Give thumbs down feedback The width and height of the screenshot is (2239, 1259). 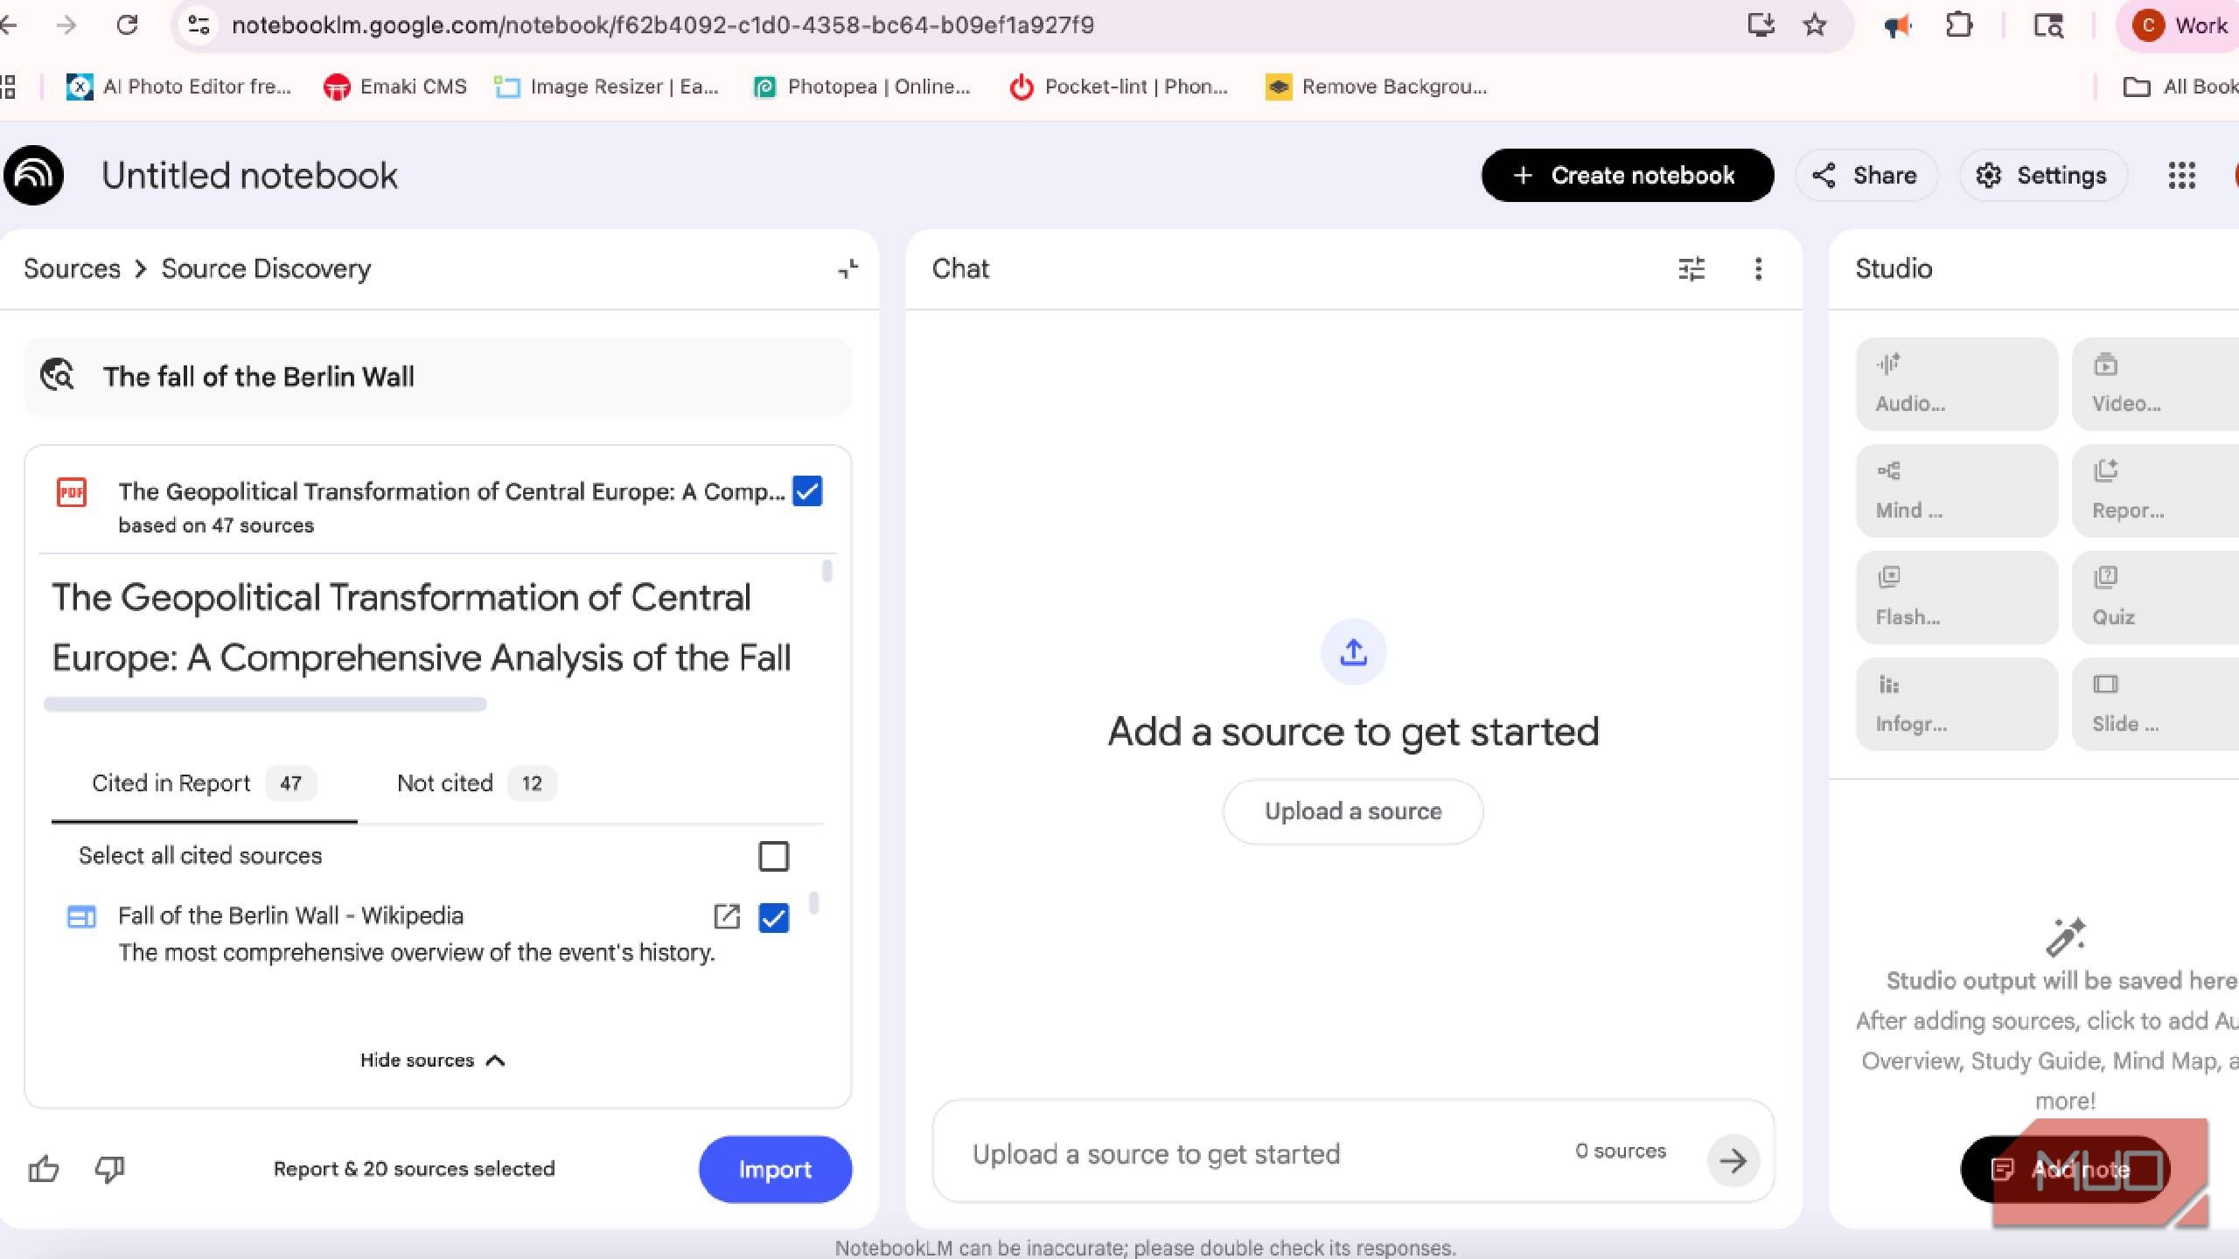pyautogui.click(x=110, y=1169)
